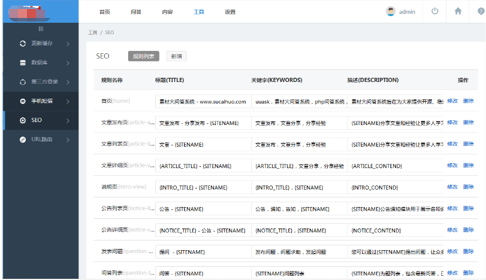
Task: Select the 规则列表 button
Action: [x=143, y=56]
